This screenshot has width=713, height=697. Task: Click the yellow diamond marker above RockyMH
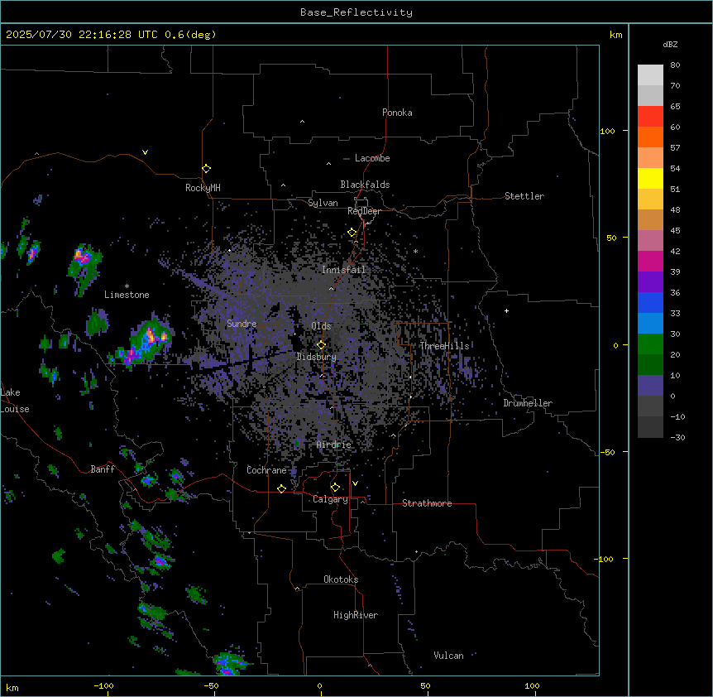pos(206,169)
